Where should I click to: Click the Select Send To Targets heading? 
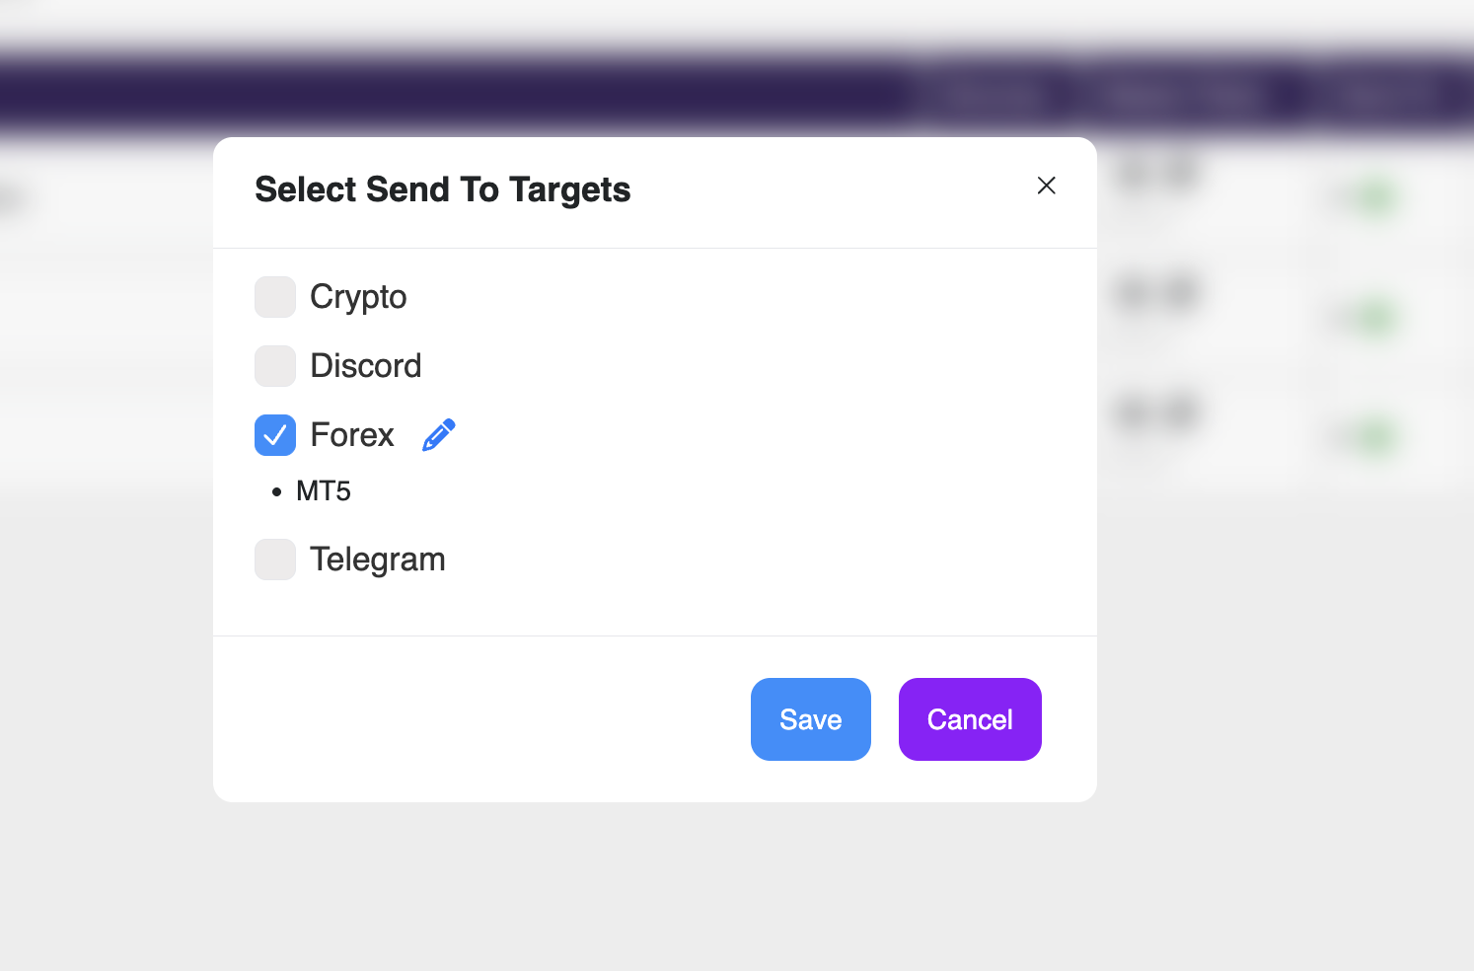click(443, 189)
